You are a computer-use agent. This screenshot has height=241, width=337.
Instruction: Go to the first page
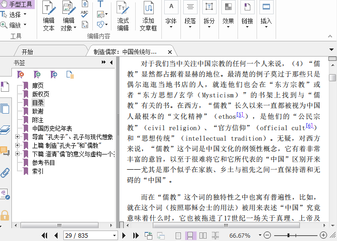tap(44, 235)
